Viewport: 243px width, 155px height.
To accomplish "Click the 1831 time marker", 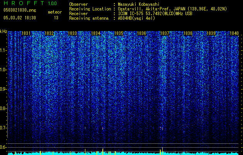I will (26, 33).
